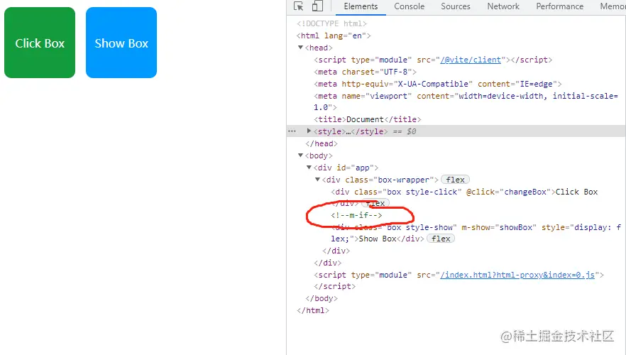Collapse the head element node
Screen dimensions: 626x355
300,48
